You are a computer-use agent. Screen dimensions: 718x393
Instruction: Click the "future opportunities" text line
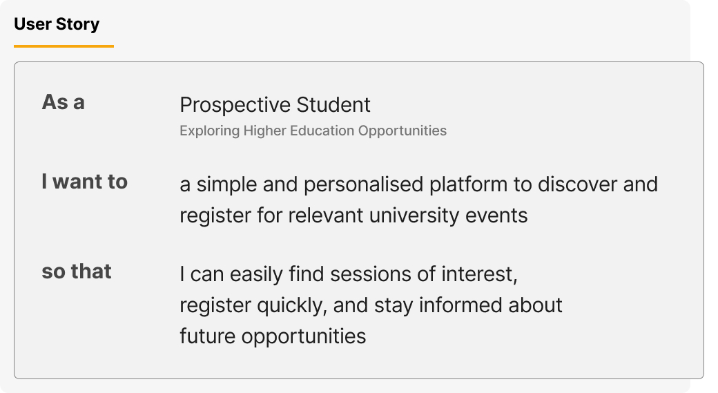273,336
